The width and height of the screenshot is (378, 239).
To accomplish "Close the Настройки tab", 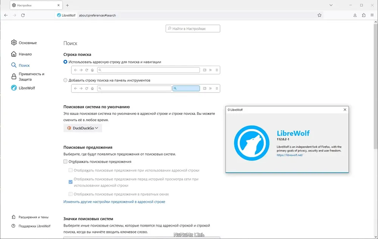I will [x=58, y=5].
